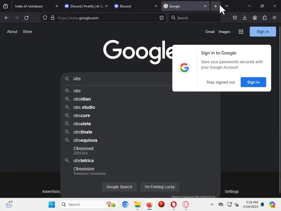Switch to Discord #verify tab
The image size is (281, 211).
tap(86, 6)
